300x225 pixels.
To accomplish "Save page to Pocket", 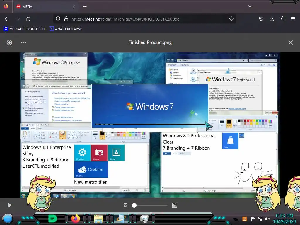I will point(261,19).
